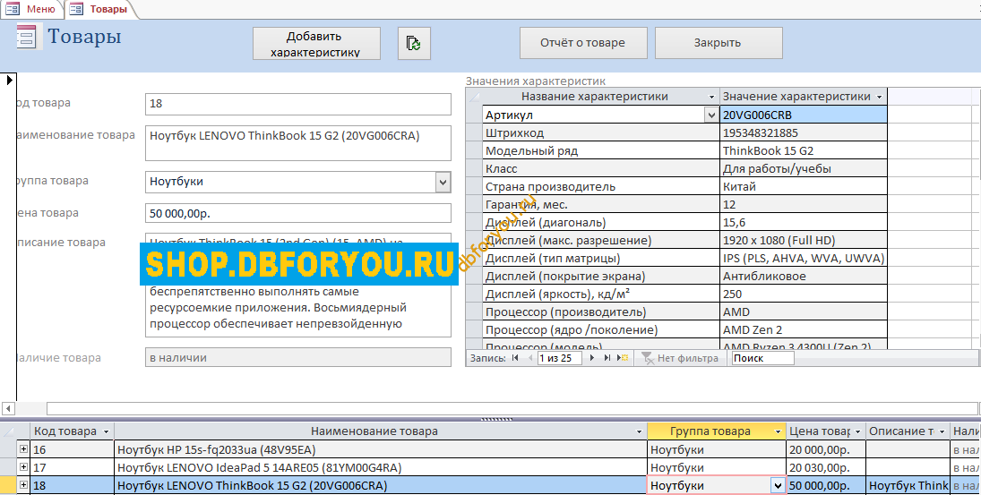Click the Наличие товара field
Screen dimensions: 981x495
(297, 357)
